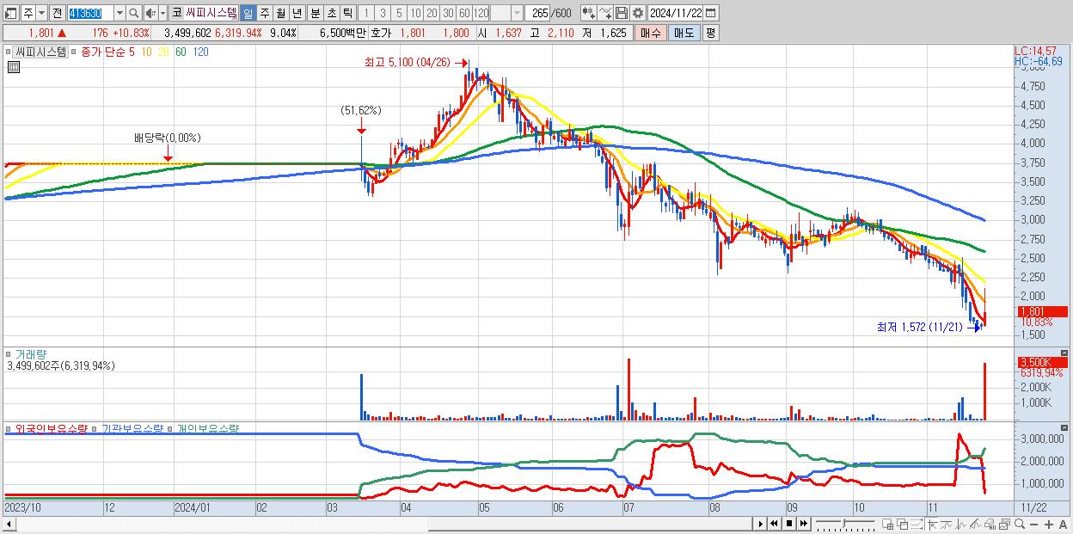This screenshot has height=534, width=1073.
Task: Click the 거래량 volume panel label
Action: [31, 354]
